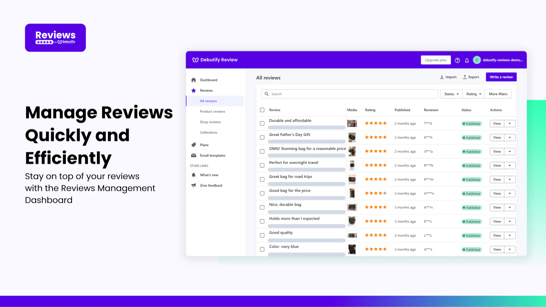Check the Holds more than I expected review
Image resolution: width=546 pixels, height=307 pixels.
pos(262,221)
